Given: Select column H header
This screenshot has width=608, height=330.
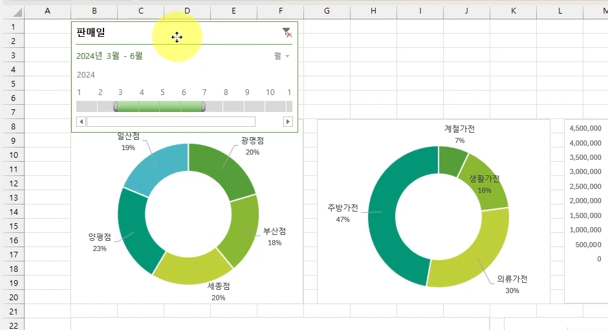Looking at the screenshot, I should pyautogui.click(x=373, y=11).
